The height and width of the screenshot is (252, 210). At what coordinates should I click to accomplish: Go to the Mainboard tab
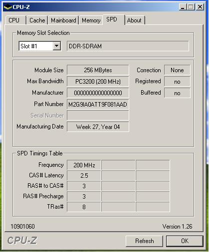tap(63, 20)
